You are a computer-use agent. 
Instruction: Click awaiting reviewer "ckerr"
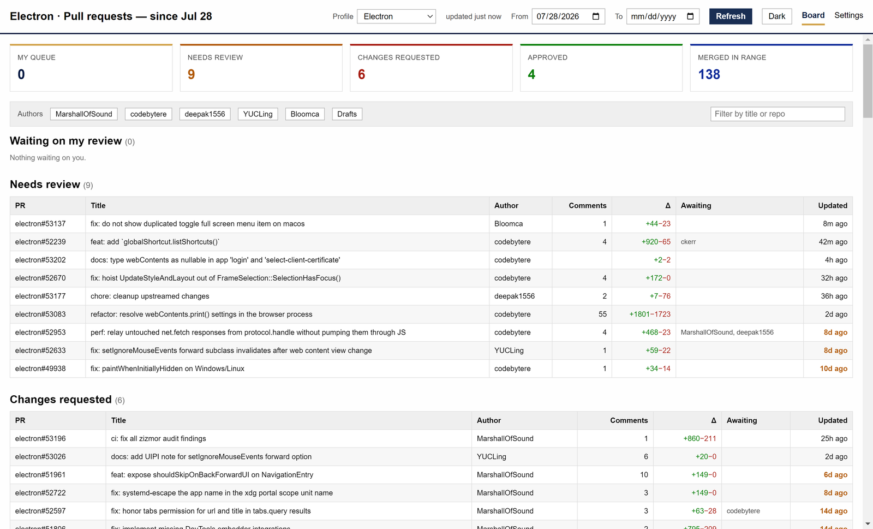[689, 242]
